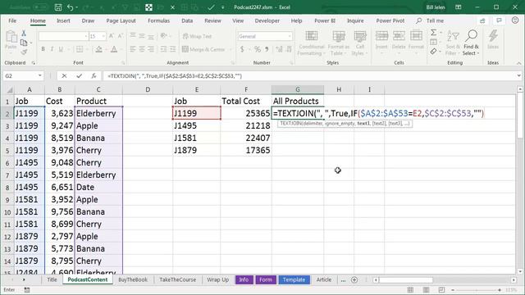Switch to the Data ribbon tab
This screenshot has height=295, width=525.
pyautogui.click(x=187, y=20)
